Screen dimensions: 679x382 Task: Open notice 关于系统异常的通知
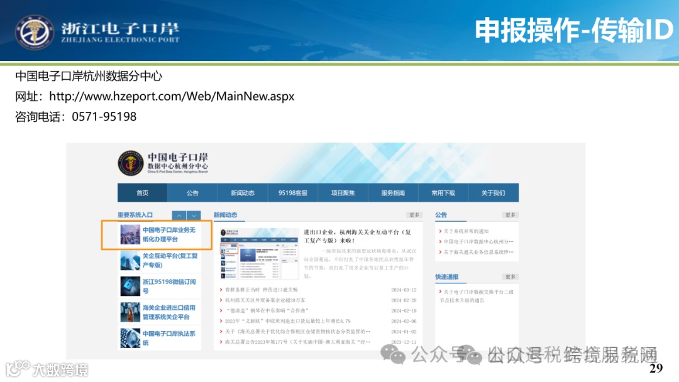click(466, 231)
